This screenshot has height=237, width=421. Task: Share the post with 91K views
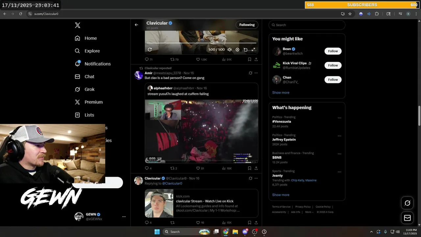(256, 60)
